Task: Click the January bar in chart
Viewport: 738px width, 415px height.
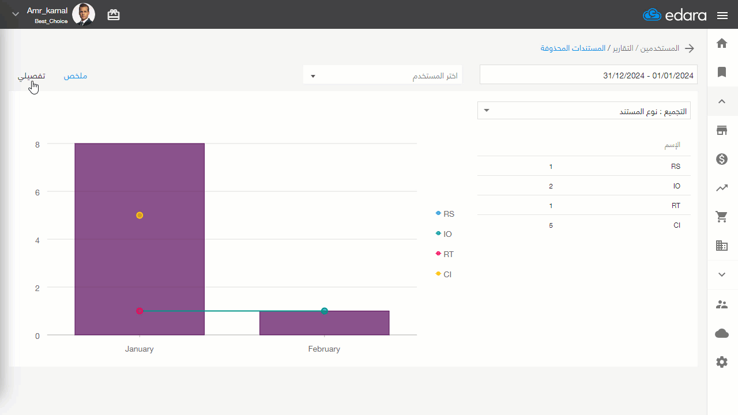Action: point(140,239)
